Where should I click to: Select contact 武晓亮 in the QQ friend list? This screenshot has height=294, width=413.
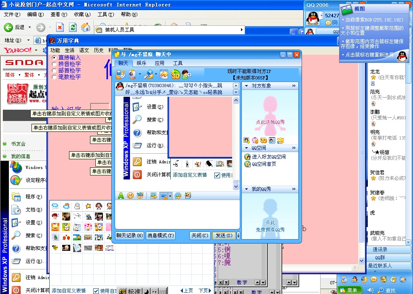tap(377, 233)
